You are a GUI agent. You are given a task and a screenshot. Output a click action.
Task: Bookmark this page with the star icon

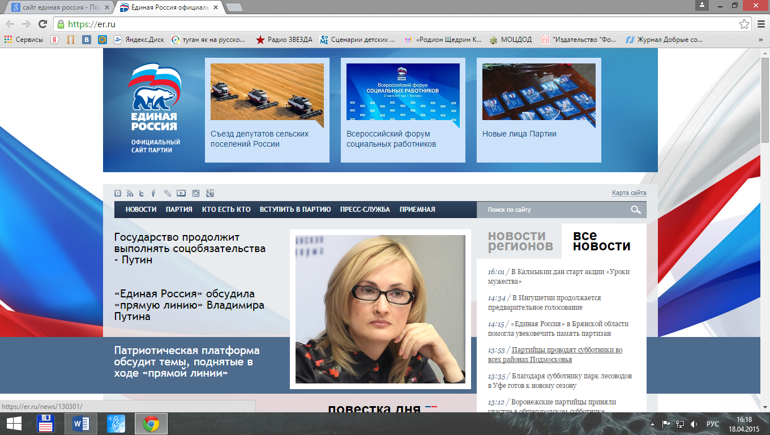click(745, 24)
